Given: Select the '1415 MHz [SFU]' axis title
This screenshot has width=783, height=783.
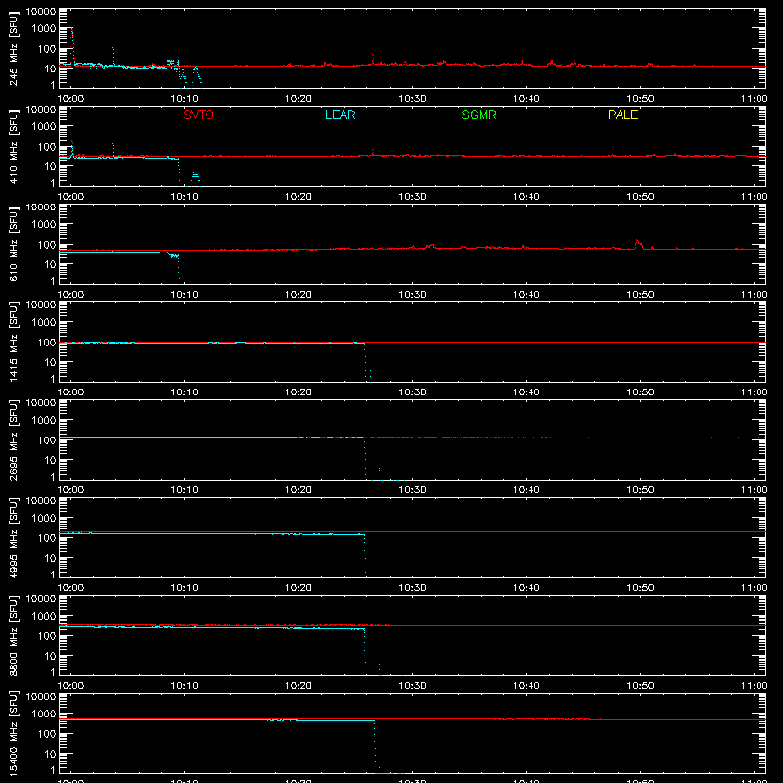Looking at the screenshot, I should pyautogui.click(x=13, y=343).
